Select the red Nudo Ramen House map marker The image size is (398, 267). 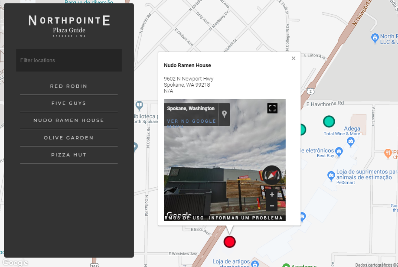coord(230,242)
